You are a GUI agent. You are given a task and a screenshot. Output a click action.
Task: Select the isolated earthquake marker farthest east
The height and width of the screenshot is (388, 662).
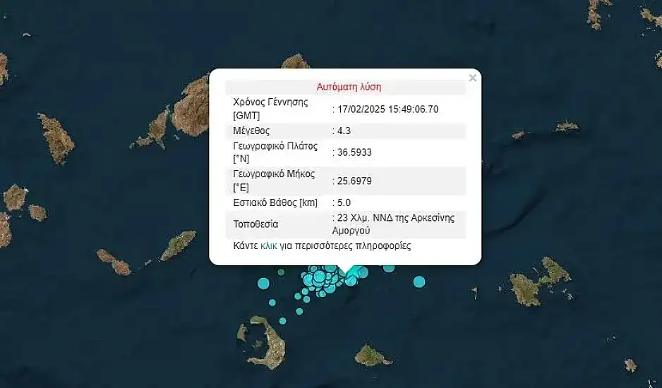(x=419, y=281)
